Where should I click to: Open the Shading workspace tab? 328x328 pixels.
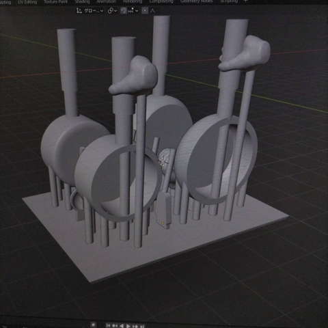point(83,2)
